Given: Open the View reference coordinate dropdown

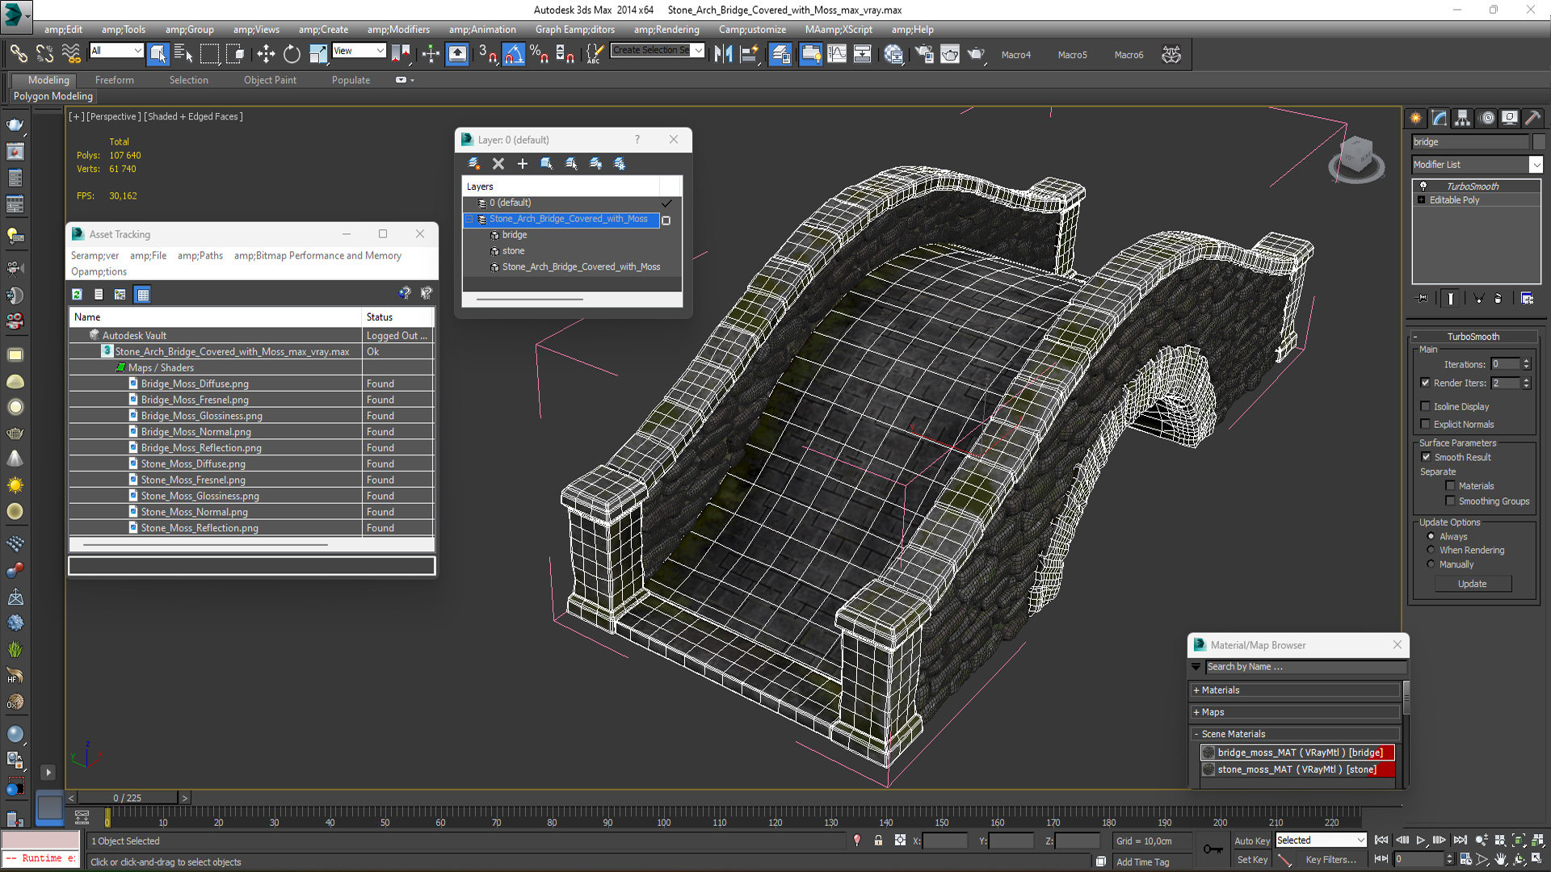Looking at the screenshot, I should tap(359, 50).
